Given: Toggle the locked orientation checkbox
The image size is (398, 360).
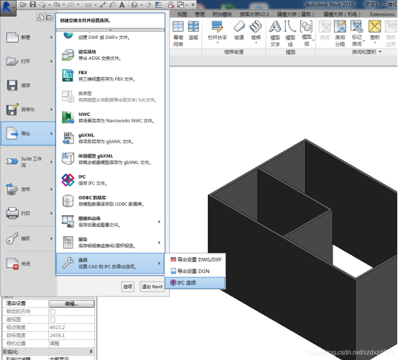Looking at the screenshot, I should coord(53,312).
